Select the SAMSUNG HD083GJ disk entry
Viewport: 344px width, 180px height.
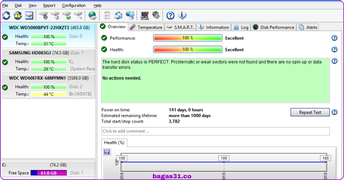[48, 61]
